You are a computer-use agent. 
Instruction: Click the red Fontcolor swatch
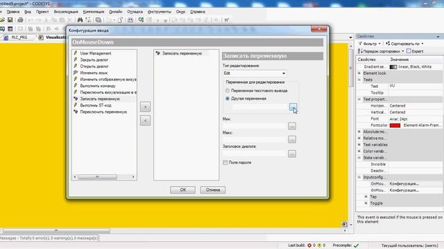pyautogui.click(x=395, y=125)
